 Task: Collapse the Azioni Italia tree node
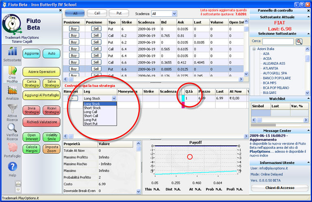pos(254,49)
